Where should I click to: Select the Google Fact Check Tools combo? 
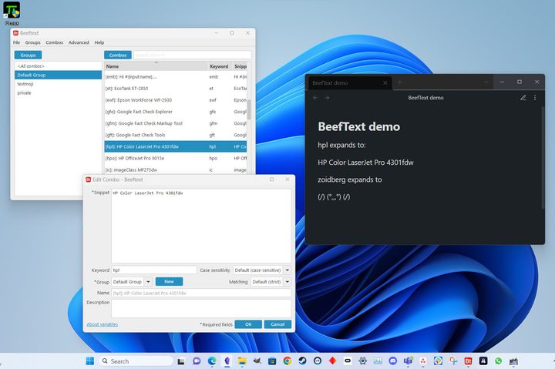click(175, 135)
